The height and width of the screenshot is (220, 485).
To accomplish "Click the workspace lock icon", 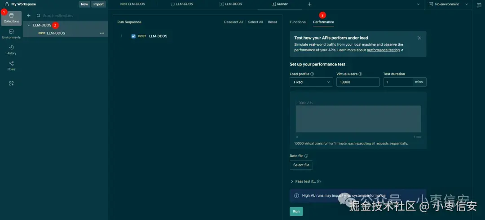I will point(7,4).
